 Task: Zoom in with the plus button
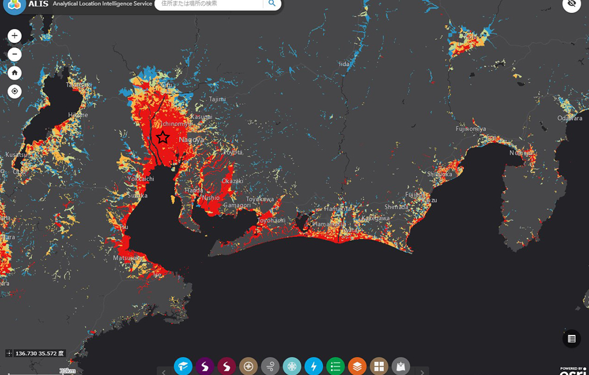(x=15, y=36)
